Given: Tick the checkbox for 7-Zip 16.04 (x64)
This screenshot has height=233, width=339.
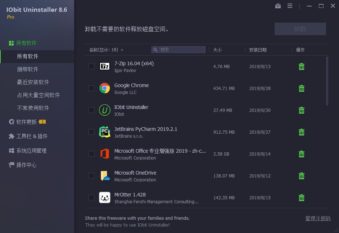Looking at the screenshot, I should pyautogui.click(x=91, y=66).
